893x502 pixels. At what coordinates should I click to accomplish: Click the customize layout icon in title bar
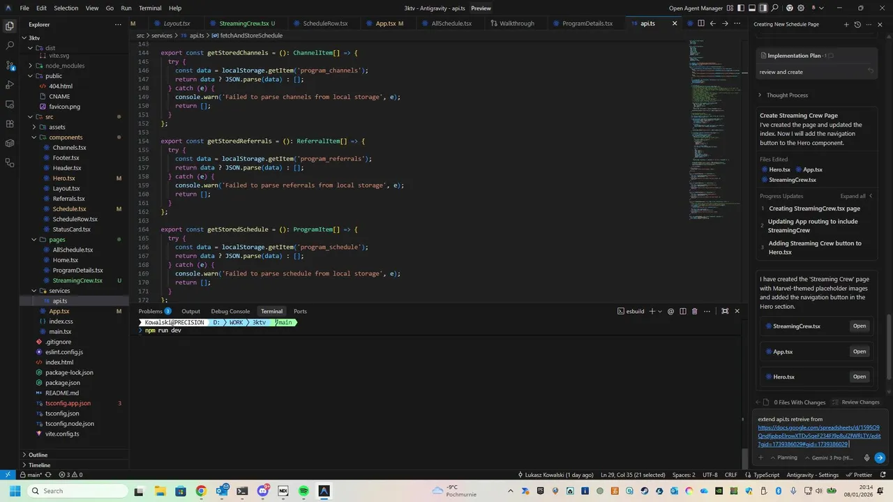(730, 8)
